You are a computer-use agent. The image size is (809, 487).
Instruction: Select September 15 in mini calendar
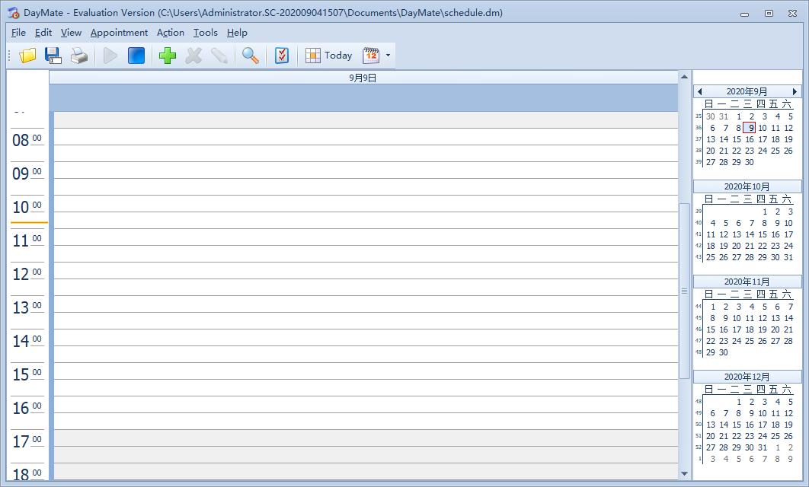click(x=737, y=139)
